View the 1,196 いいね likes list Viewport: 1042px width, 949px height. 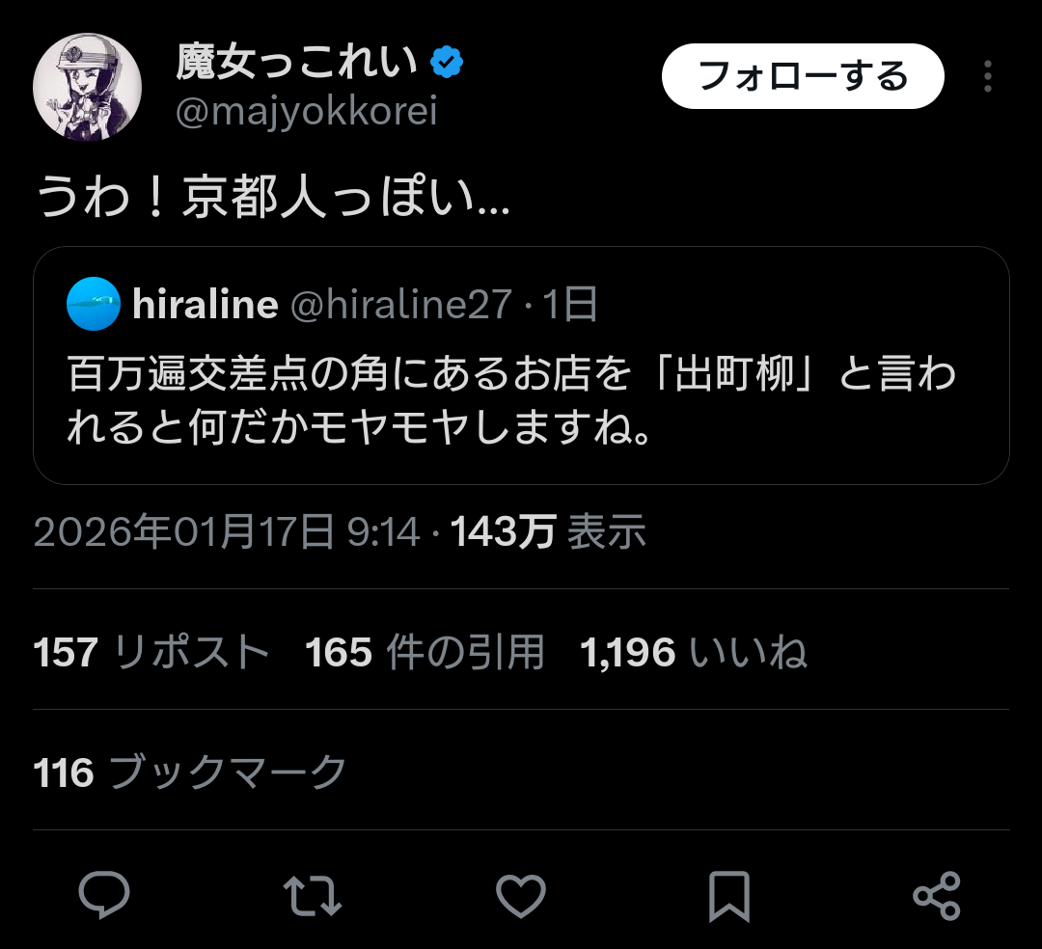click(693, 653)
